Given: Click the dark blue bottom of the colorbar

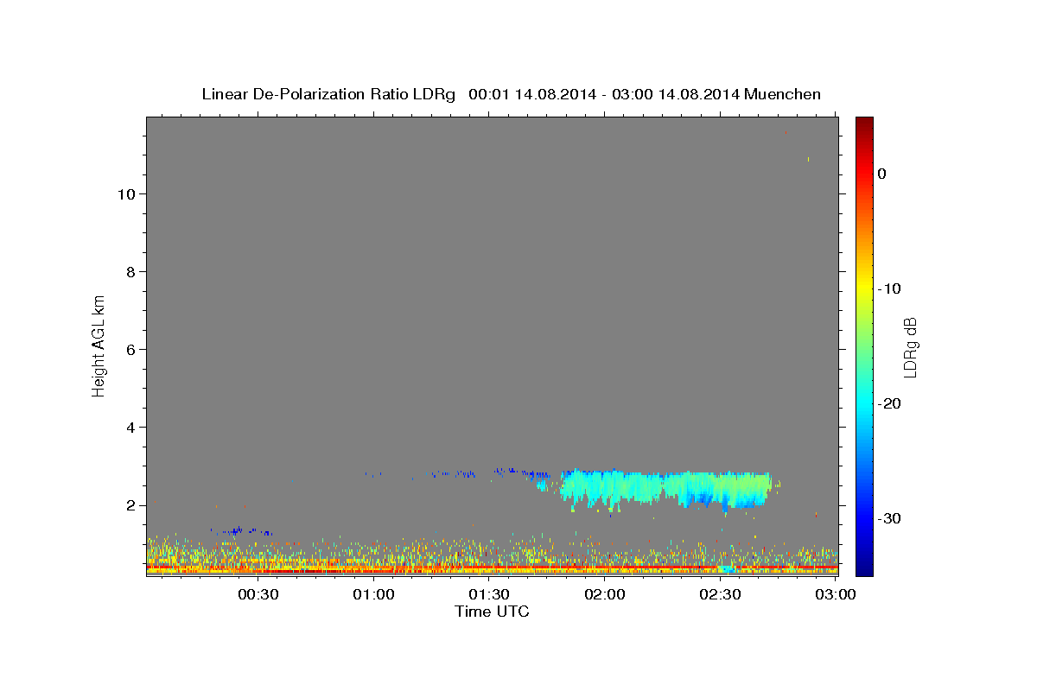Looking at the screenshot, I should 864,566.
